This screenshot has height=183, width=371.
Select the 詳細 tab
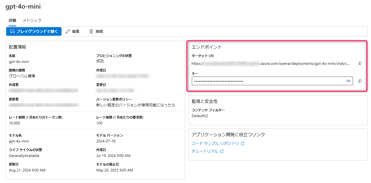coord(12,20)
